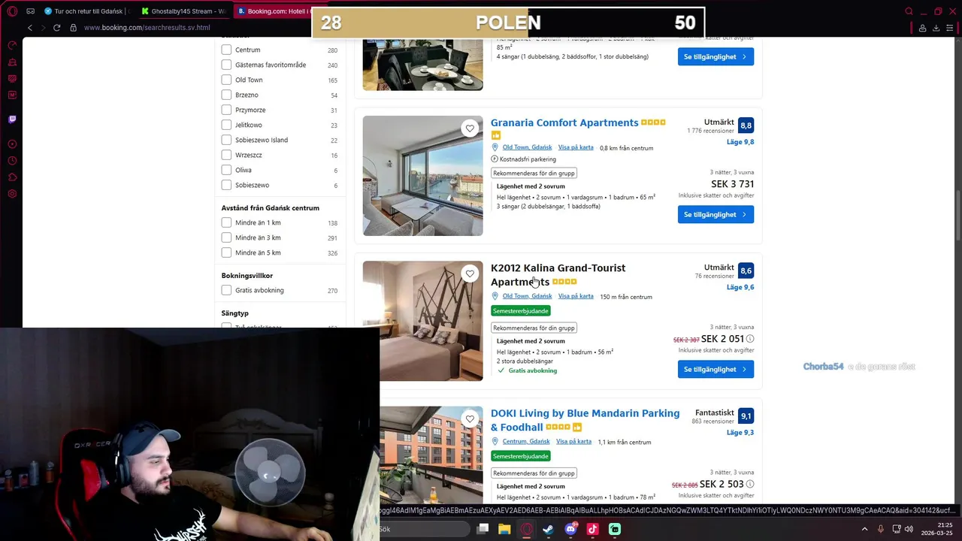Open the taskbar volume speaker icon
Screen dimensions: 962x541
[x=909, y=529]
